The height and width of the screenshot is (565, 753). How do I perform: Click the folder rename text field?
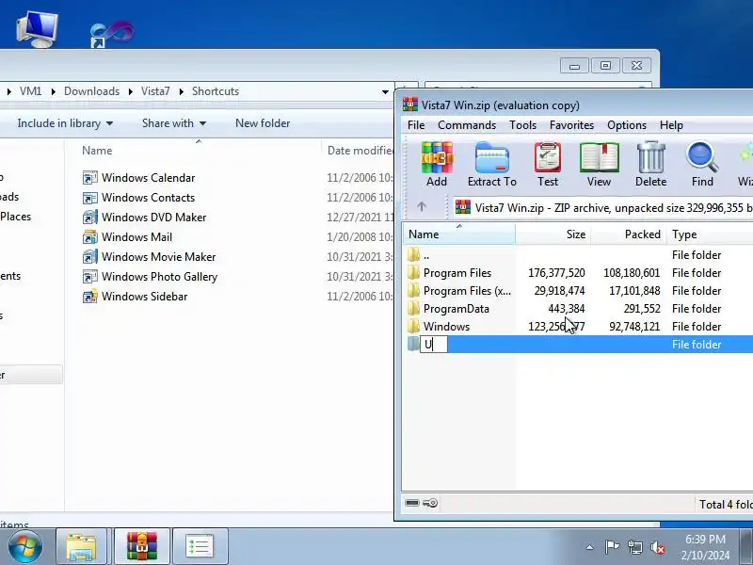tap(434, 345)
